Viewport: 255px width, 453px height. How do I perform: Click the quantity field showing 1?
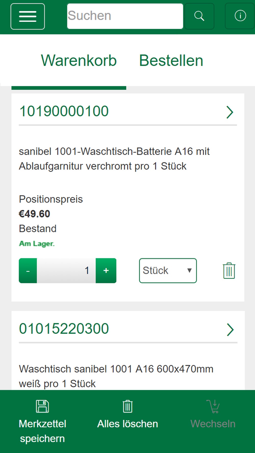[x=66, y=271]
